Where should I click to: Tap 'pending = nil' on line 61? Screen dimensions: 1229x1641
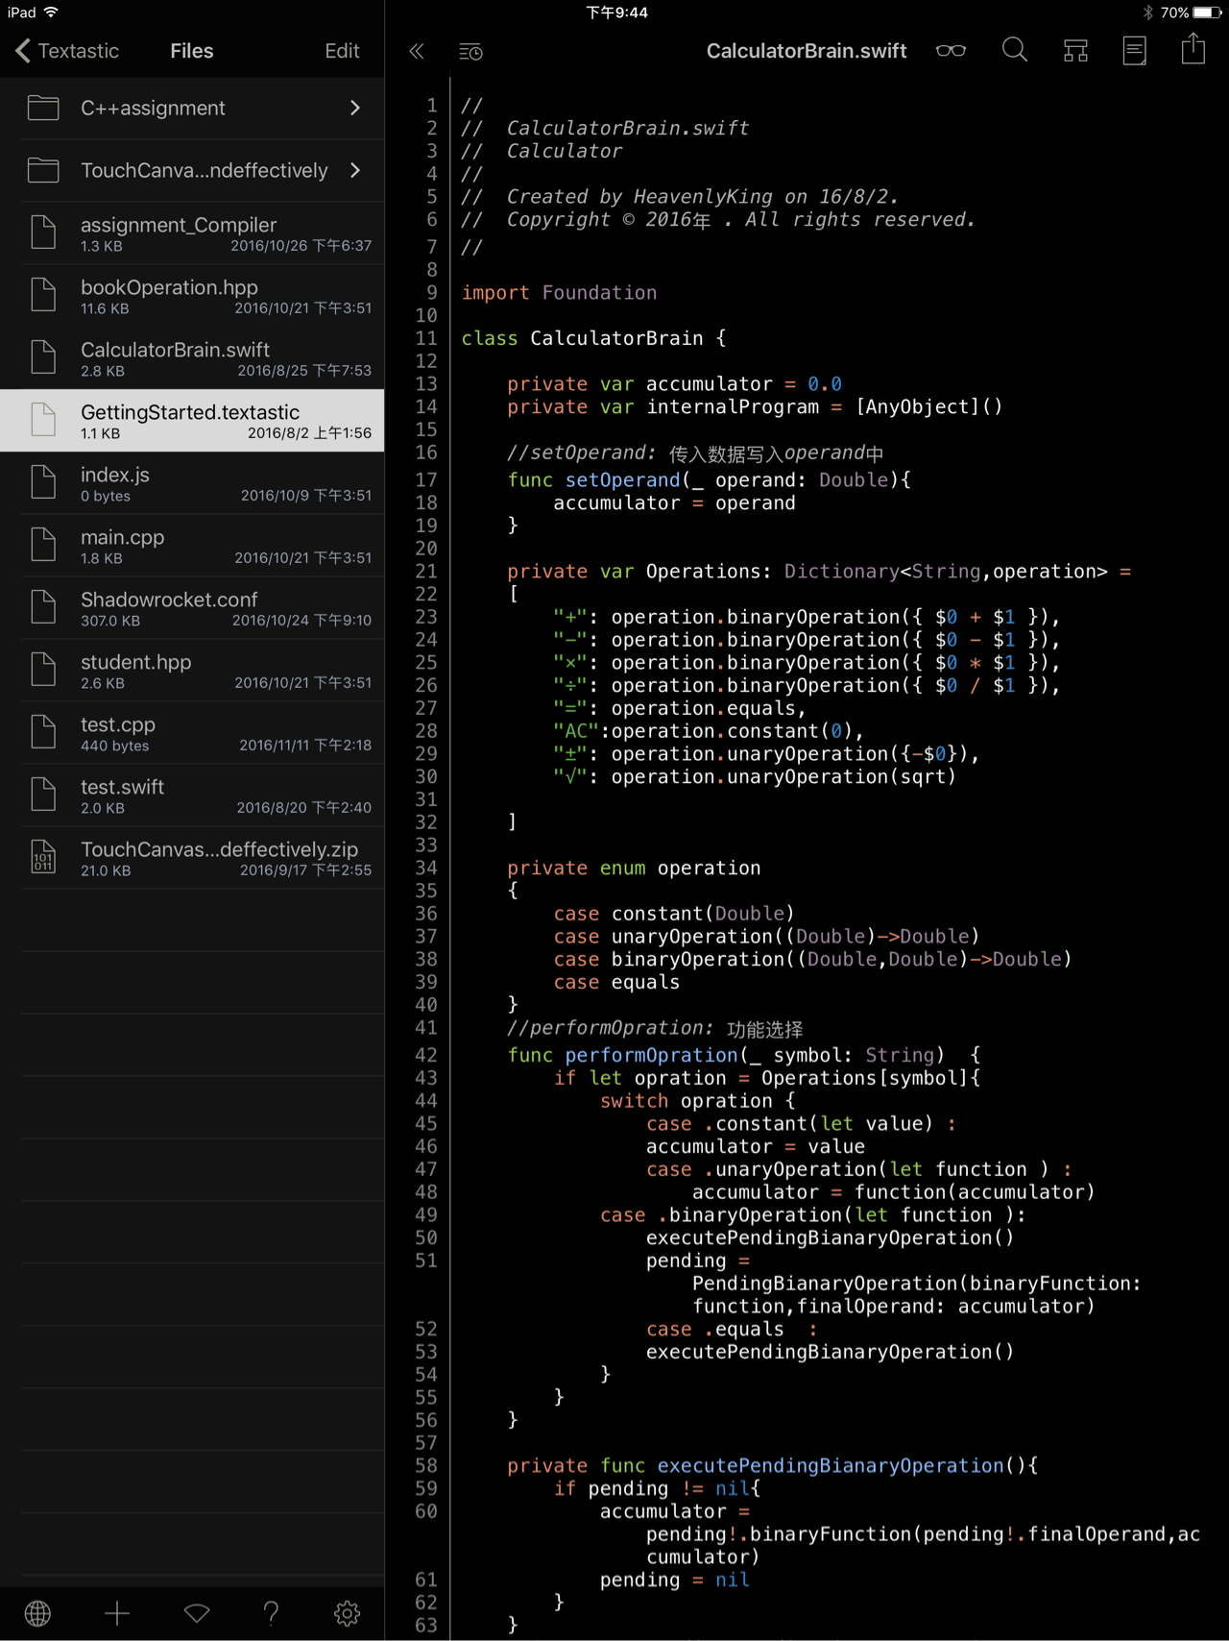click(x=674, y=1580)
